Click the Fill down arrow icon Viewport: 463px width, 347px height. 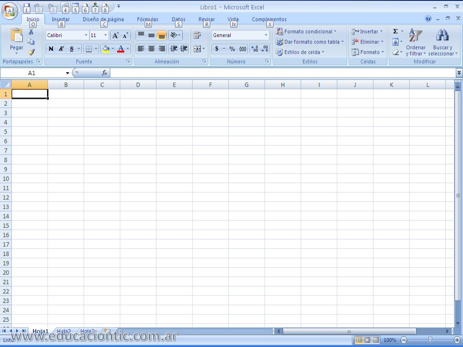pyautogui.click(x=395, y=42)
